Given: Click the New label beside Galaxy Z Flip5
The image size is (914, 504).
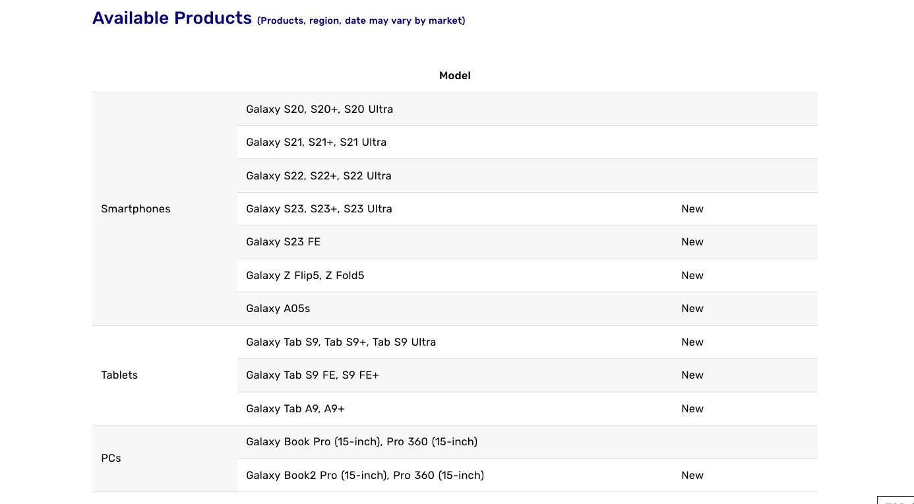Looking at the screenshot, I should pyautogui.click(x=692, y=276).
